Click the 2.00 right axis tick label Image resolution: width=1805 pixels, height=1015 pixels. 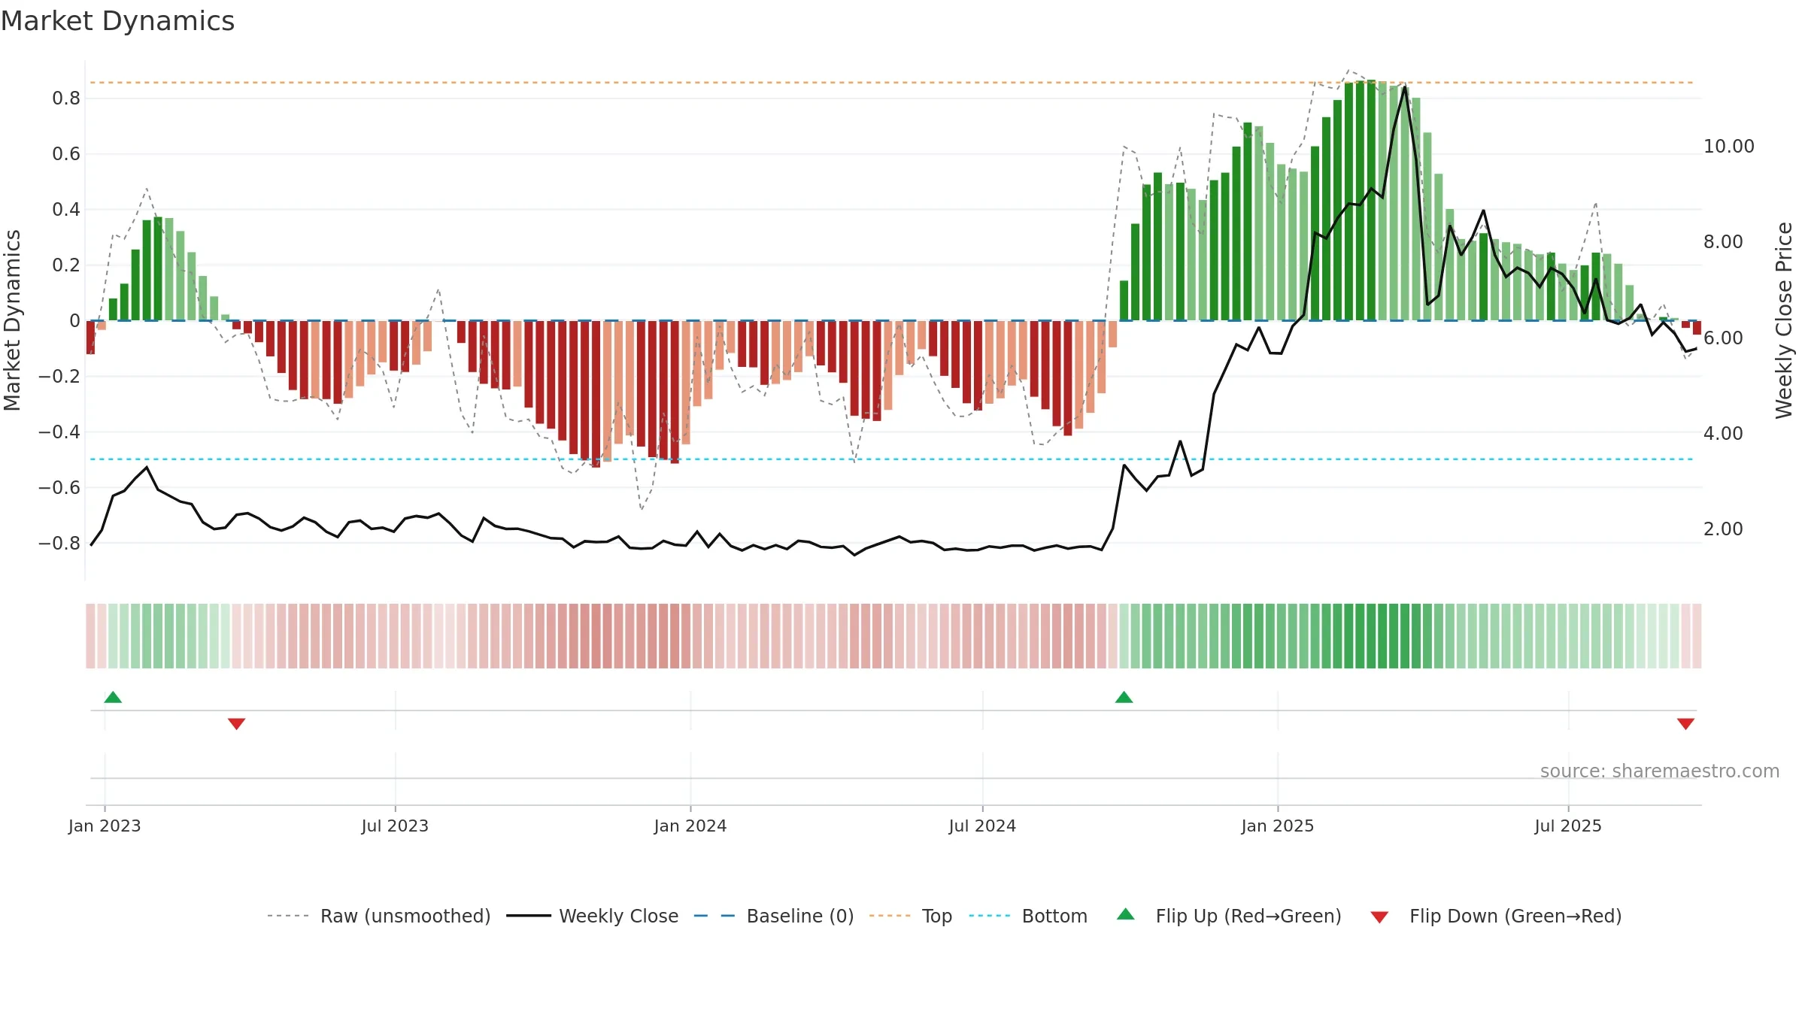point(1723,529)
